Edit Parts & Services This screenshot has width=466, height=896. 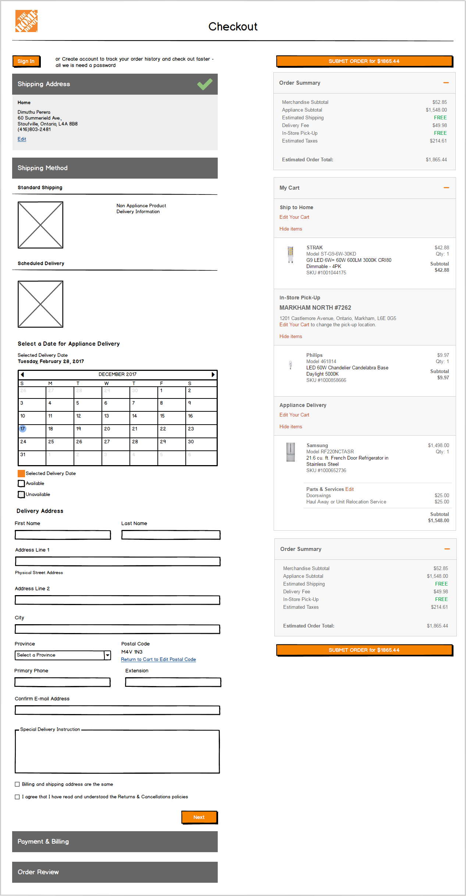(x=349, y=489)
